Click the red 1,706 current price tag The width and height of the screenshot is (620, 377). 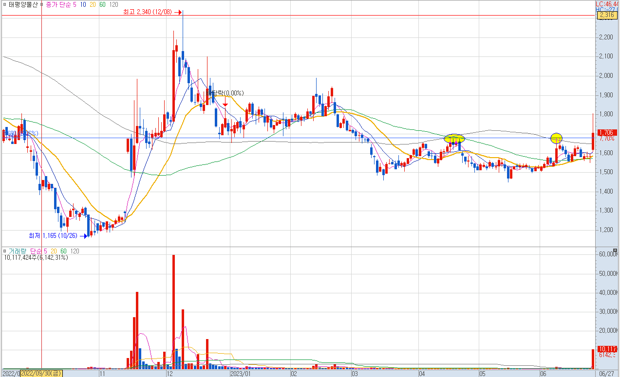606,132
